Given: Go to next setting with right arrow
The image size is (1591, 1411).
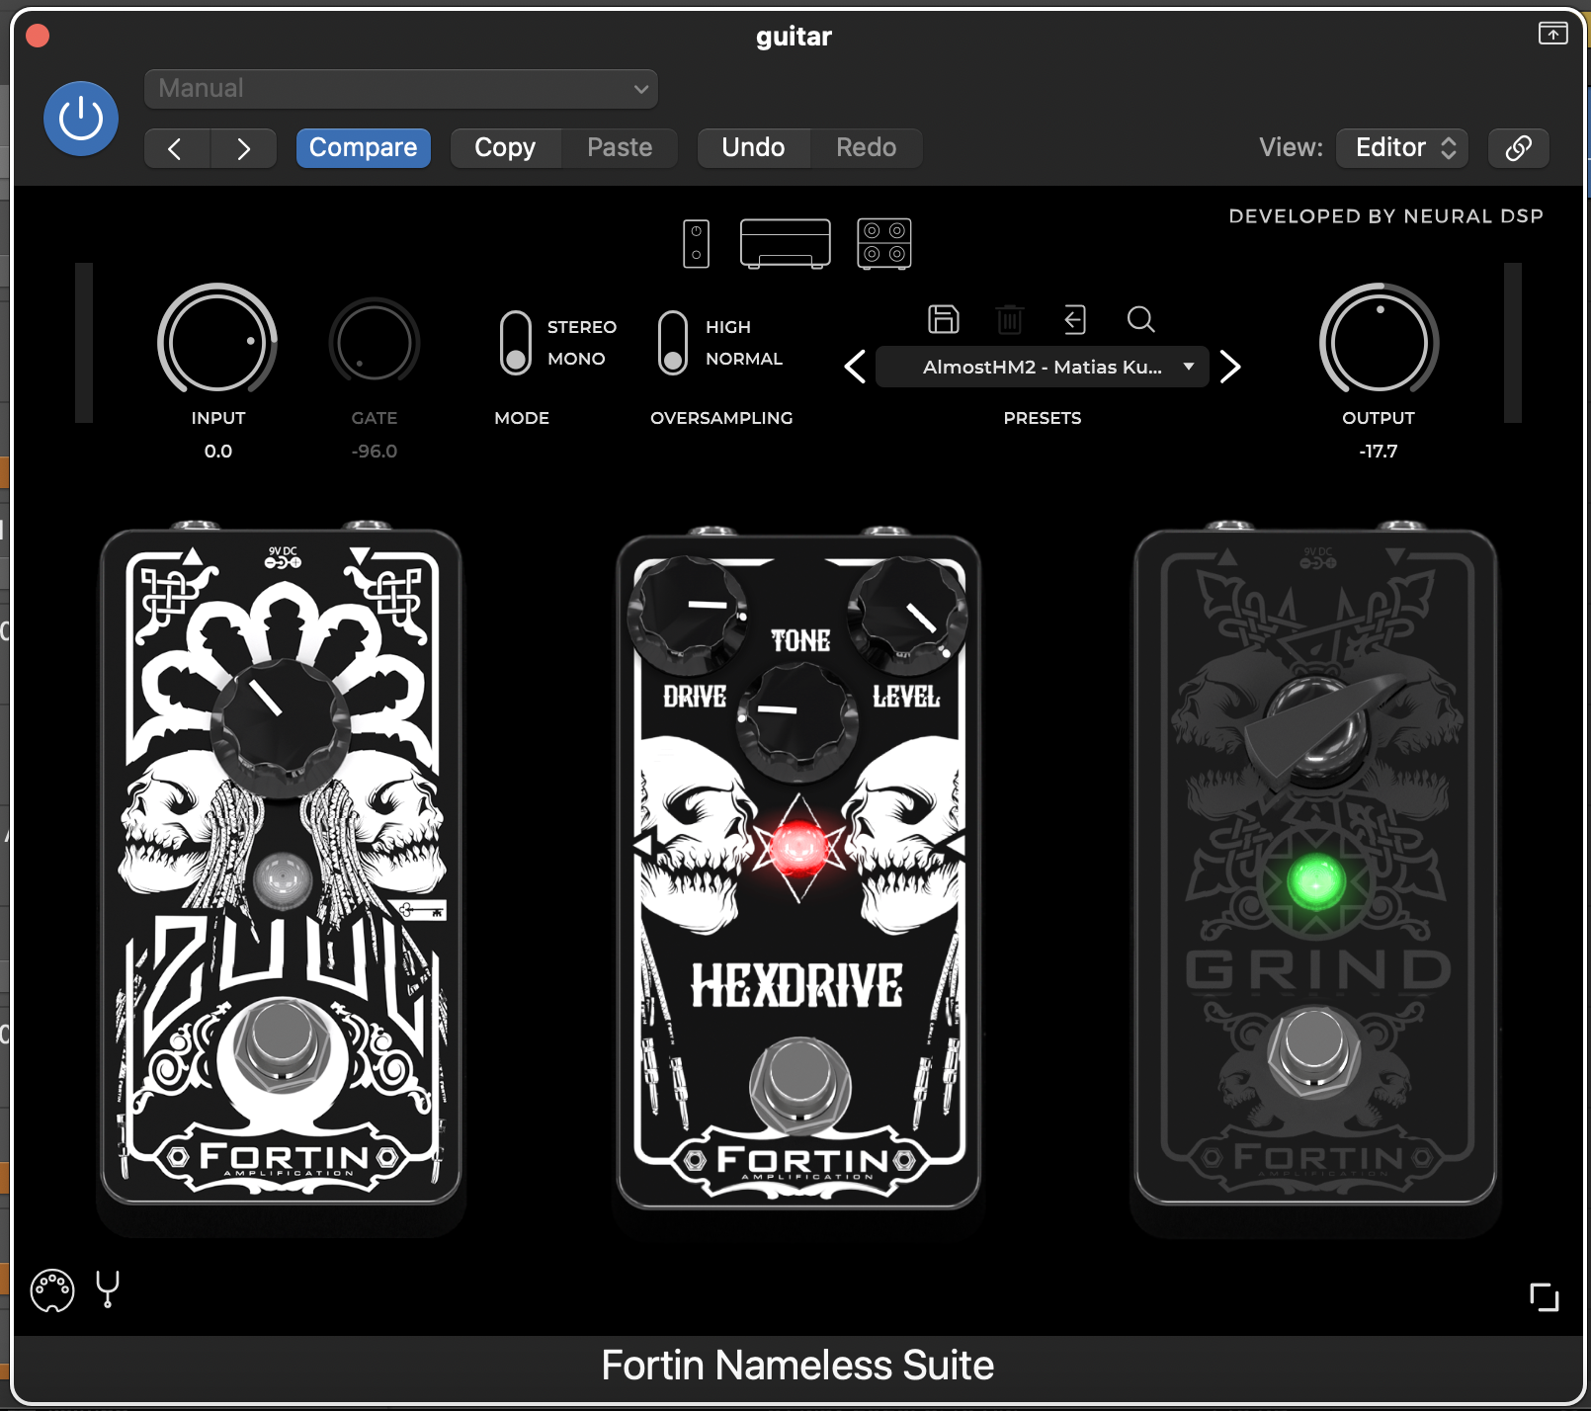Looking at the screenshot, I should 243,148.
